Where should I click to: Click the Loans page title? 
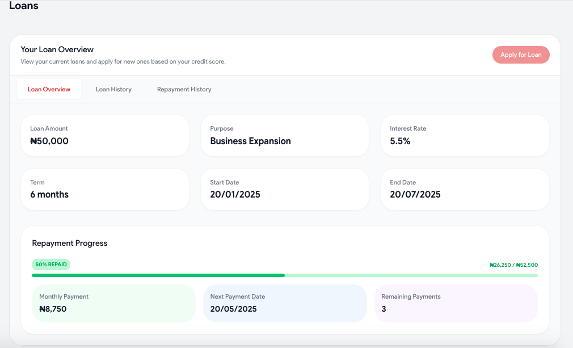click(x=24, y=6)
